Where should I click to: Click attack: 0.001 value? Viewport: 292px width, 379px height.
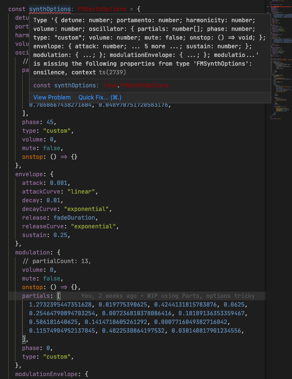pyautogui.click(x=60, y=183)
